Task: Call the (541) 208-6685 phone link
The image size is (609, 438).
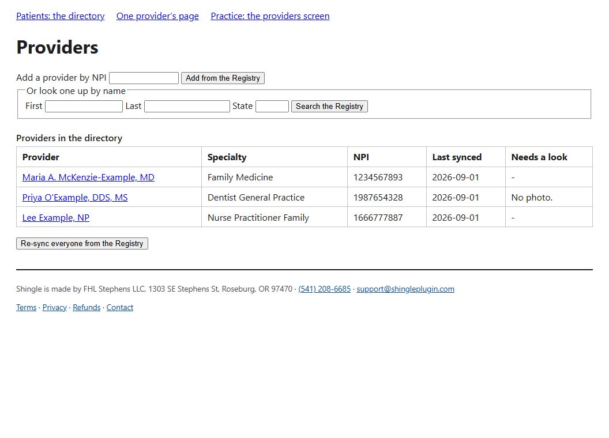Action: coord(324,289)
